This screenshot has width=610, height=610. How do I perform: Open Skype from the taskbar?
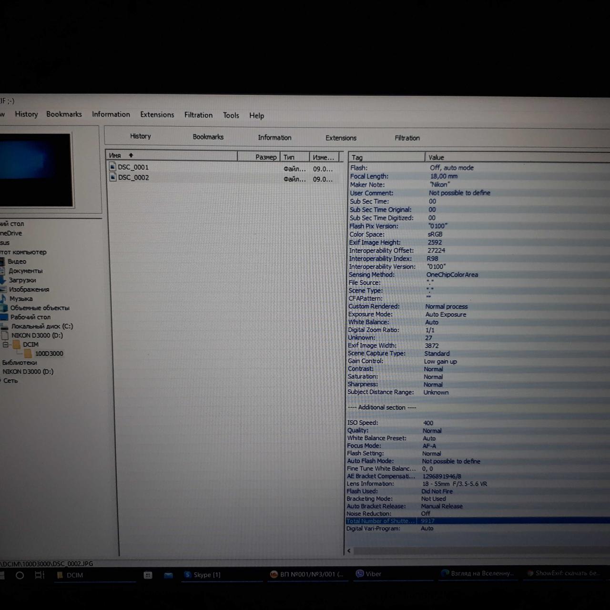click(x=203, y=575)
